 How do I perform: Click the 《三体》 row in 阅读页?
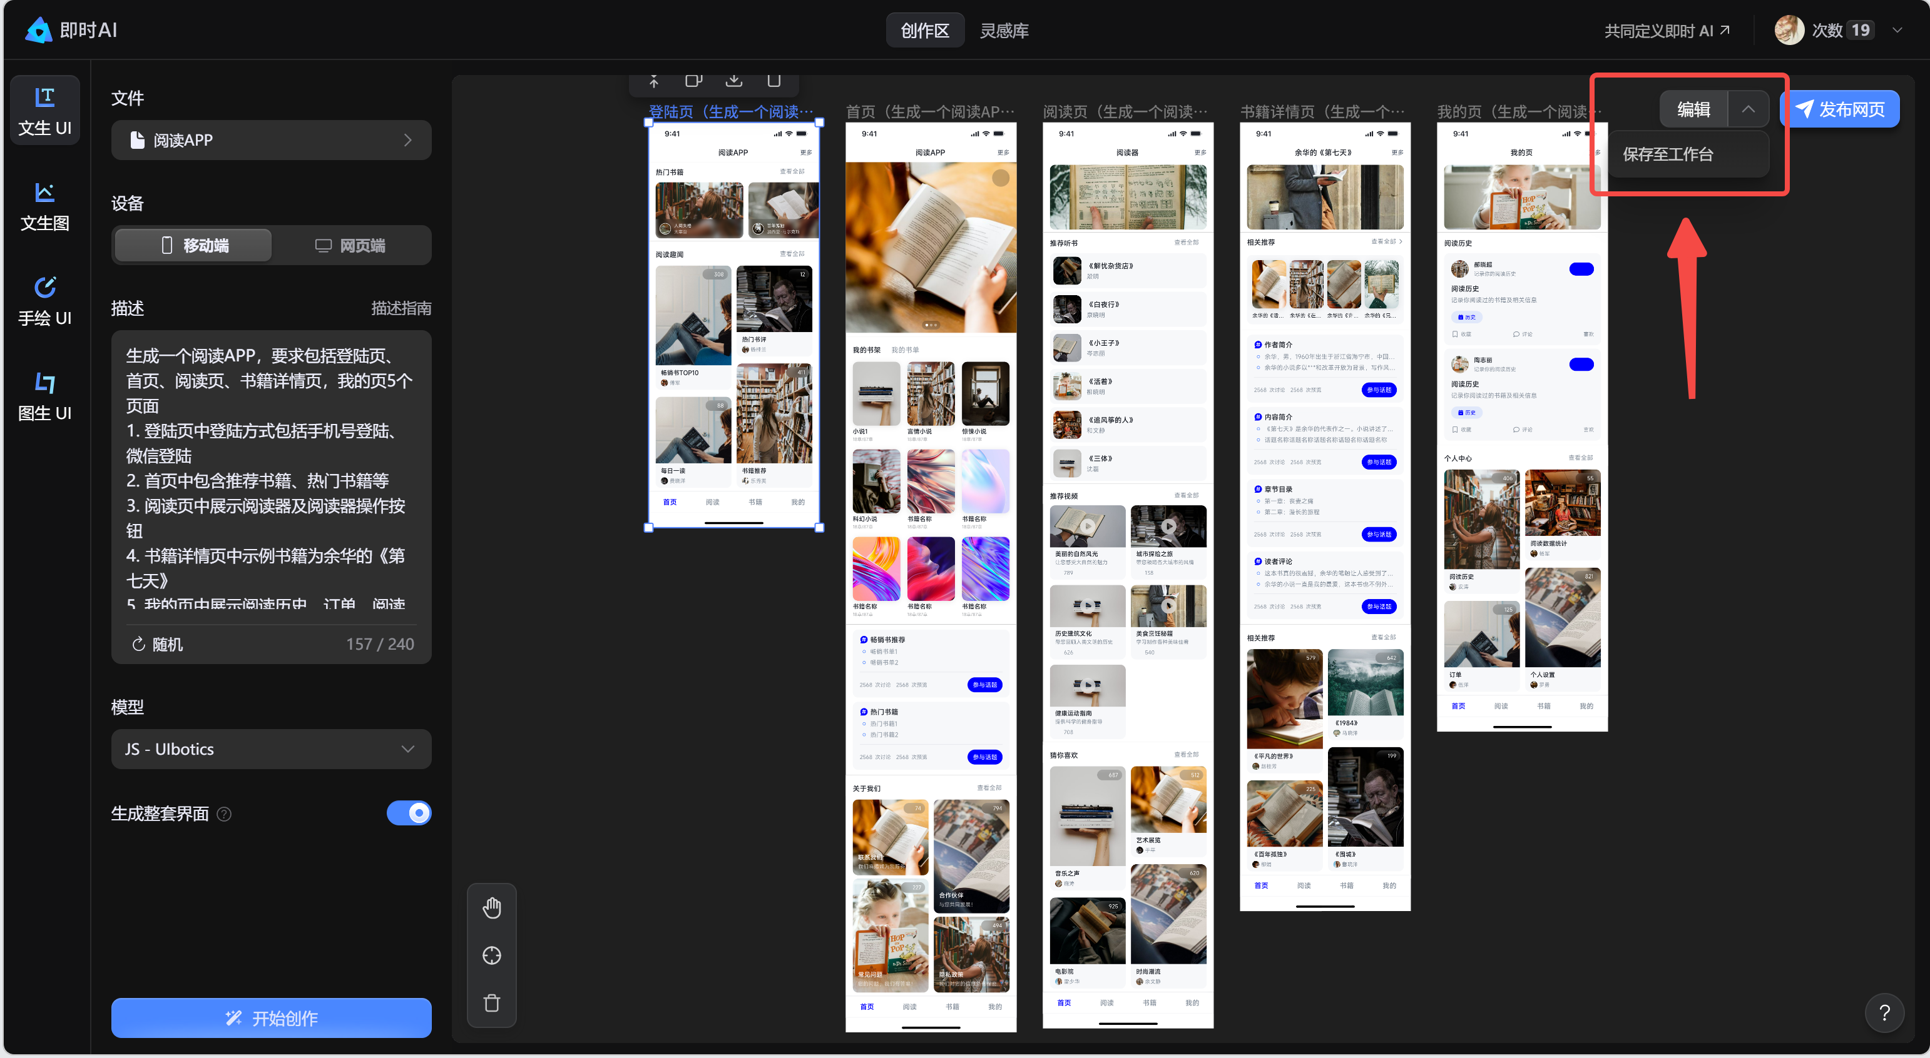pyautogui.click(x=1128, y=463)
